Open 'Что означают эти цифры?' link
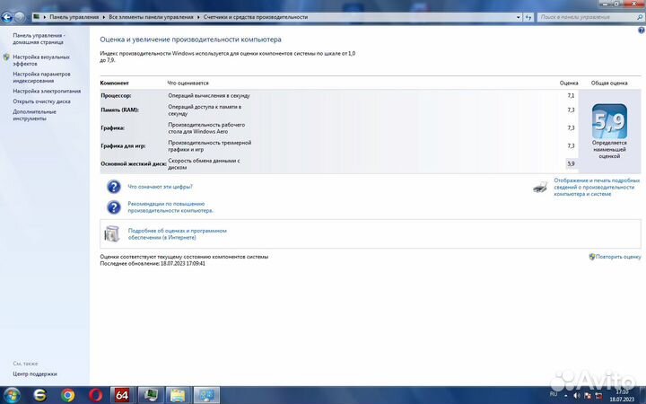Viewport: 646px width, 404px height. (x=160, y=187)
